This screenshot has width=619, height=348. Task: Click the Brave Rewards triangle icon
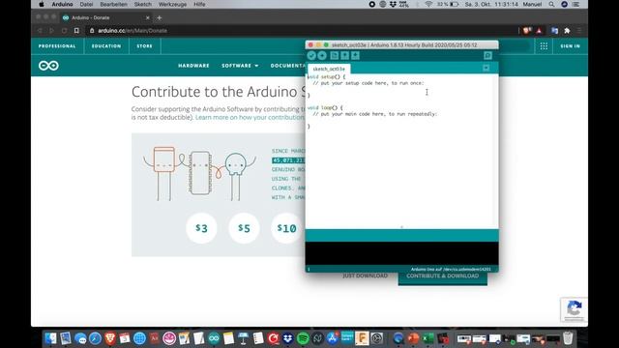[539, 30]
